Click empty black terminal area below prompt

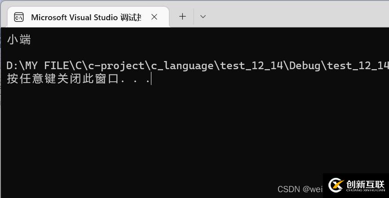pyautogui.click(x=180, y=135)
